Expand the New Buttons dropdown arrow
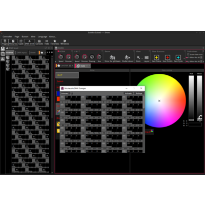 pos(184,58)
